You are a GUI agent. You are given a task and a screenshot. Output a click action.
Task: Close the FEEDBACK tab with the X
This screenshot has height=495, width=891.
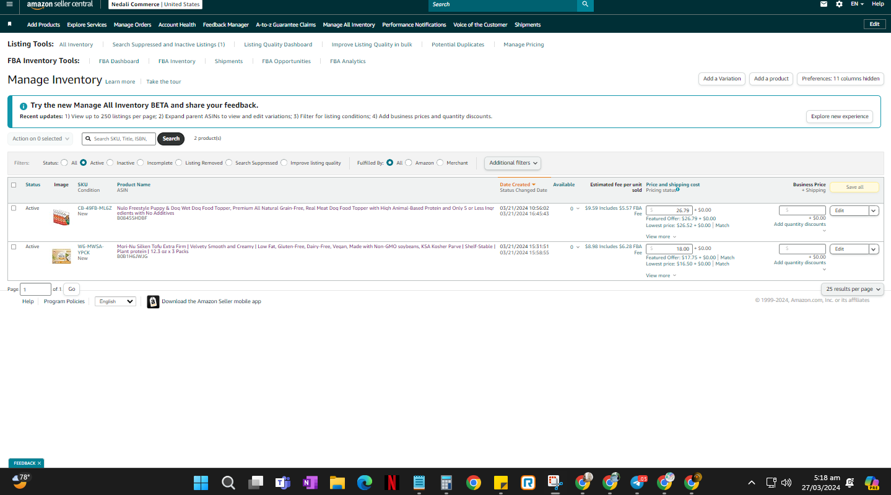pyautogui.click(x=39, y=463)
